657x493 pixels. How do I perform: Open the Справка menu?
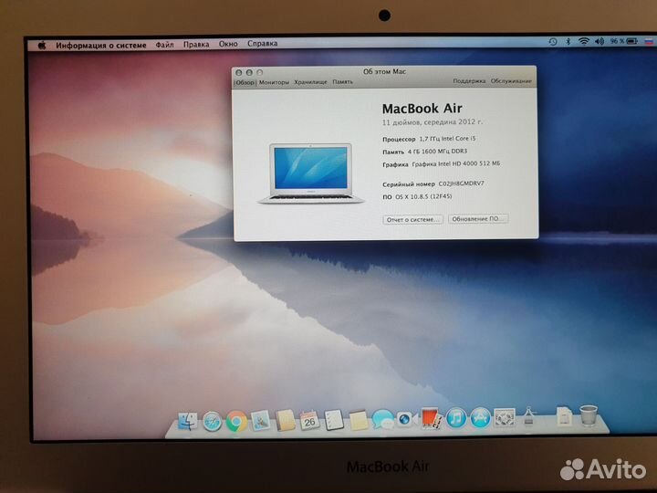(x=262, y=43)
